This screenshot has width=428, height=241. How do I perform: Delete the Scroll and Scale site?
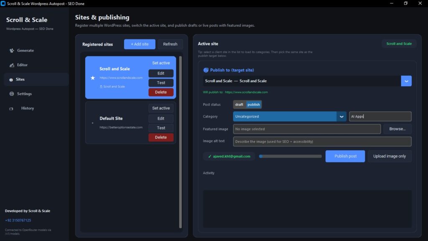click(161, 92)
